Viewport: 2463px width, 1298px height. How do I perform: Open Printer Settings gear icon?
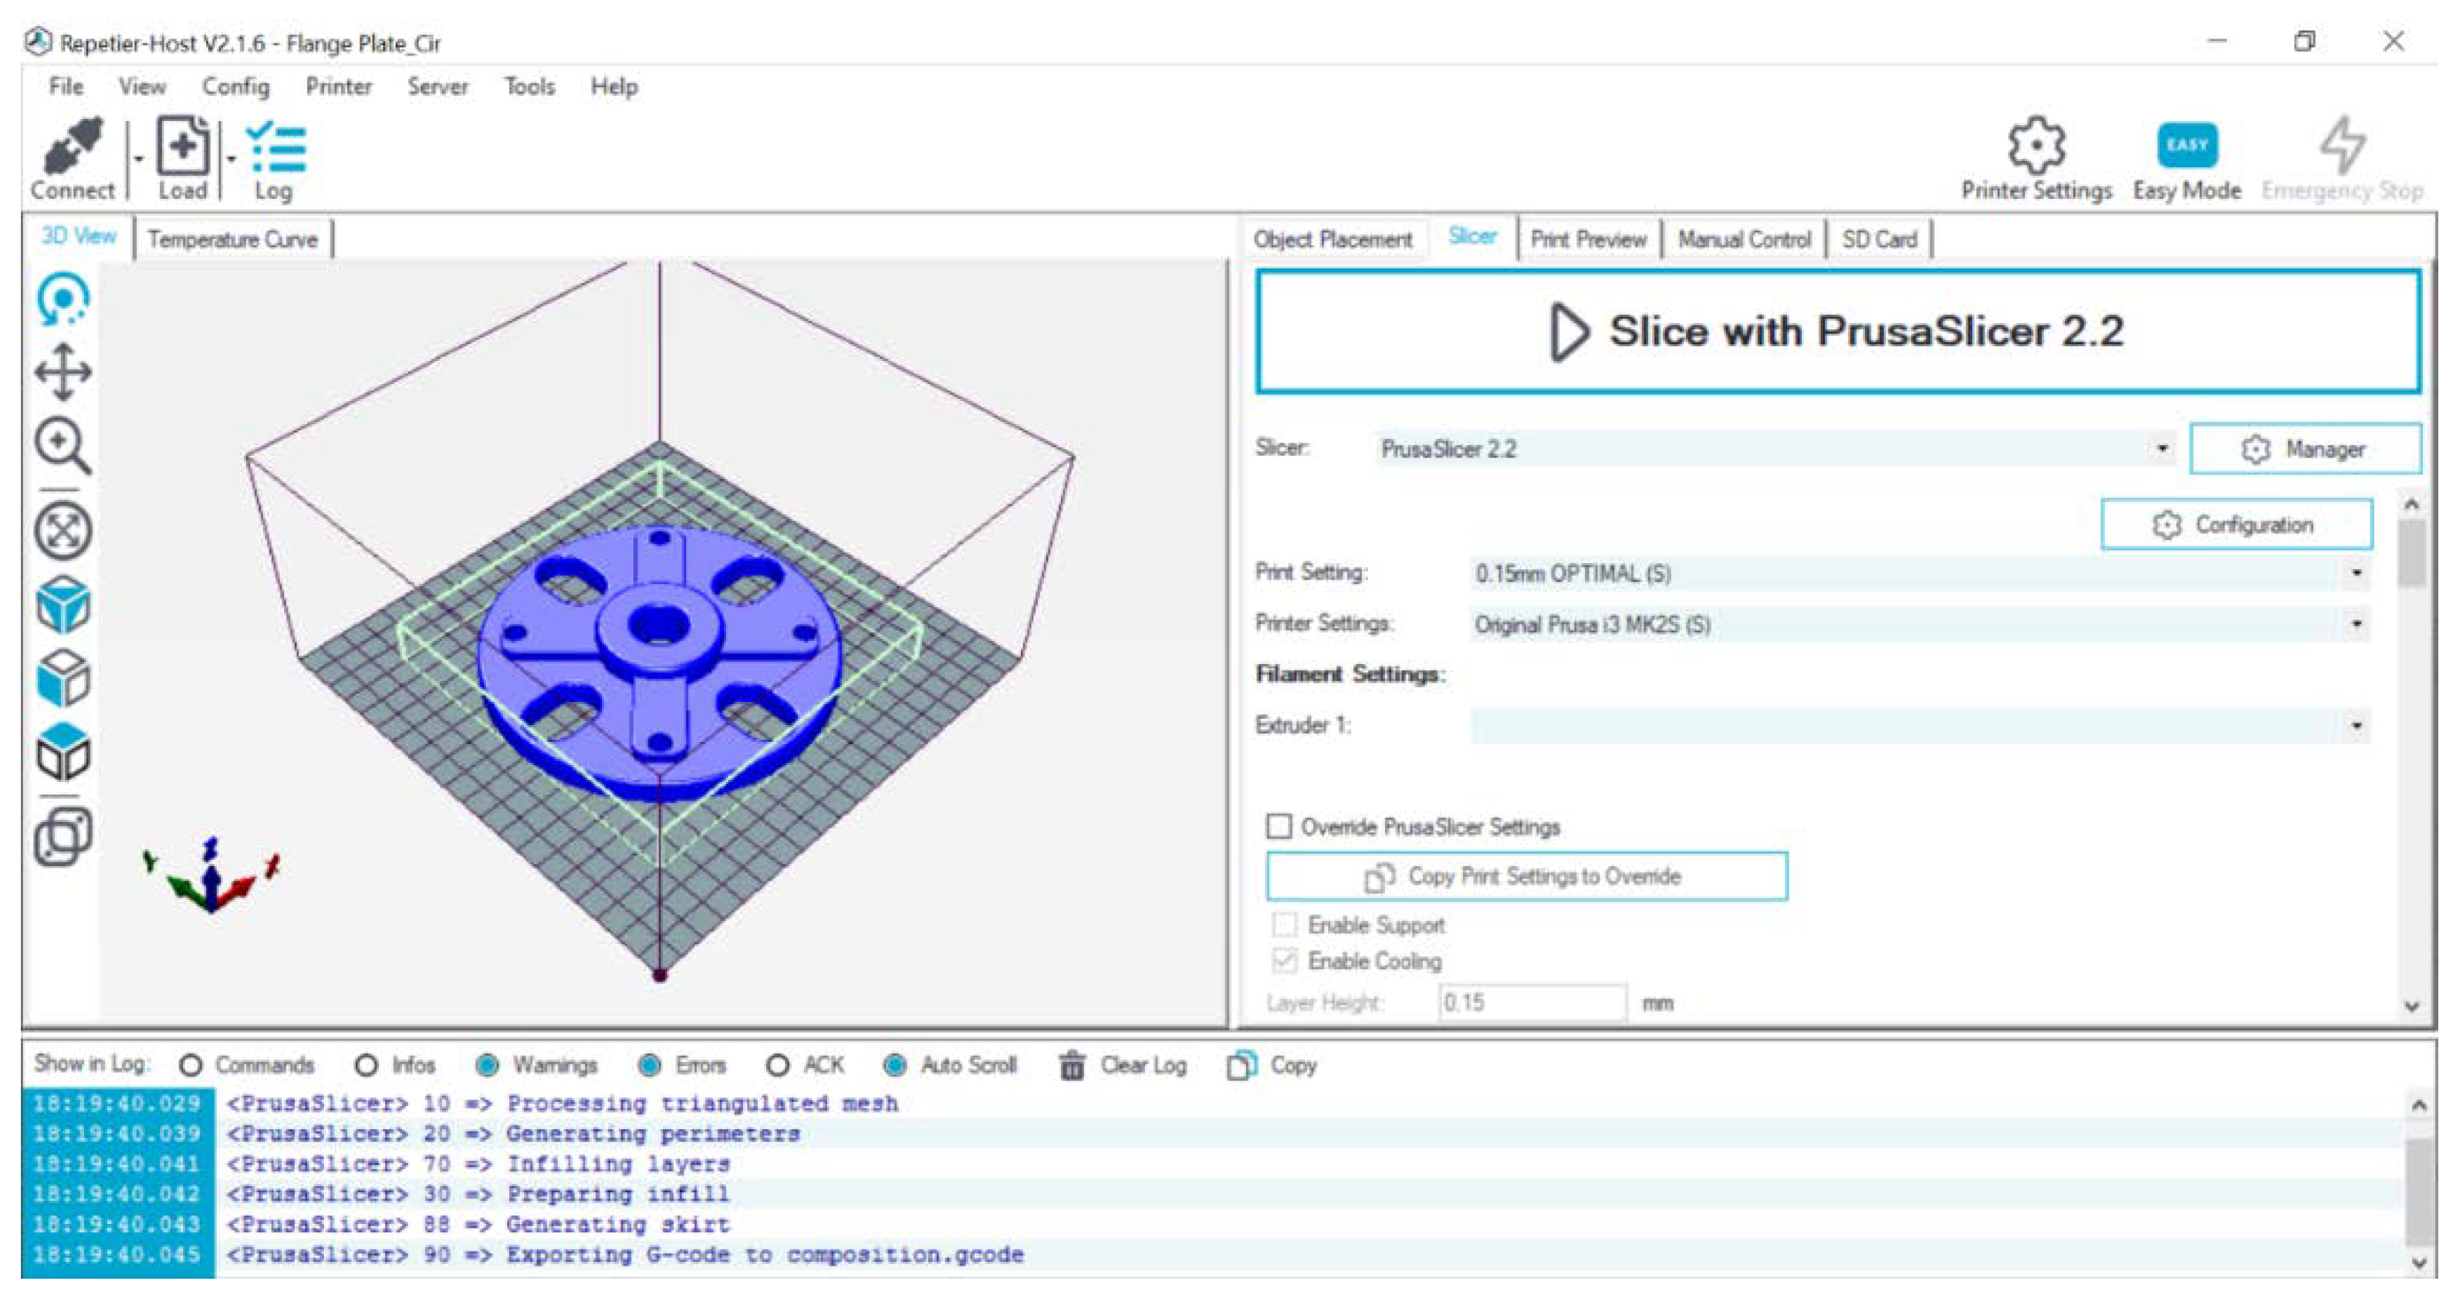(x=2036, y=145)
